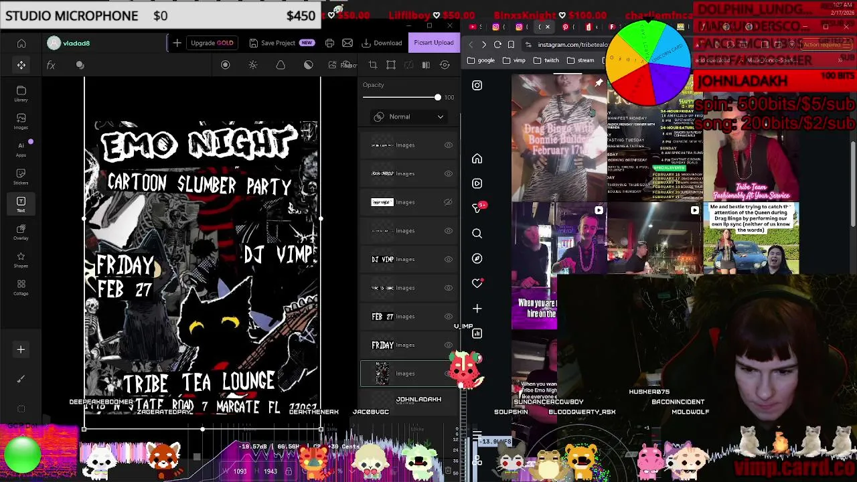Click the rotate reset icon in toolbar

click(x=445, y=65)
